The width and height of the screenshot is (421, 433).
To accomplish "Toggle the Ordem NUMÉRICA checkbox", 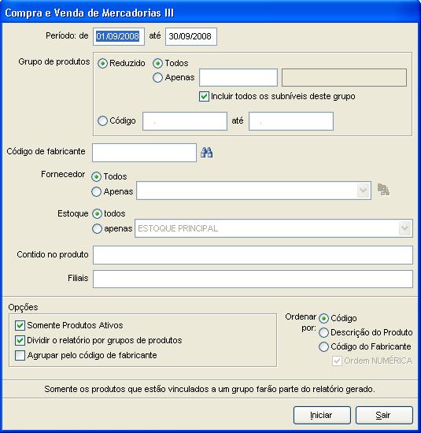I will (x=337, y=361).
